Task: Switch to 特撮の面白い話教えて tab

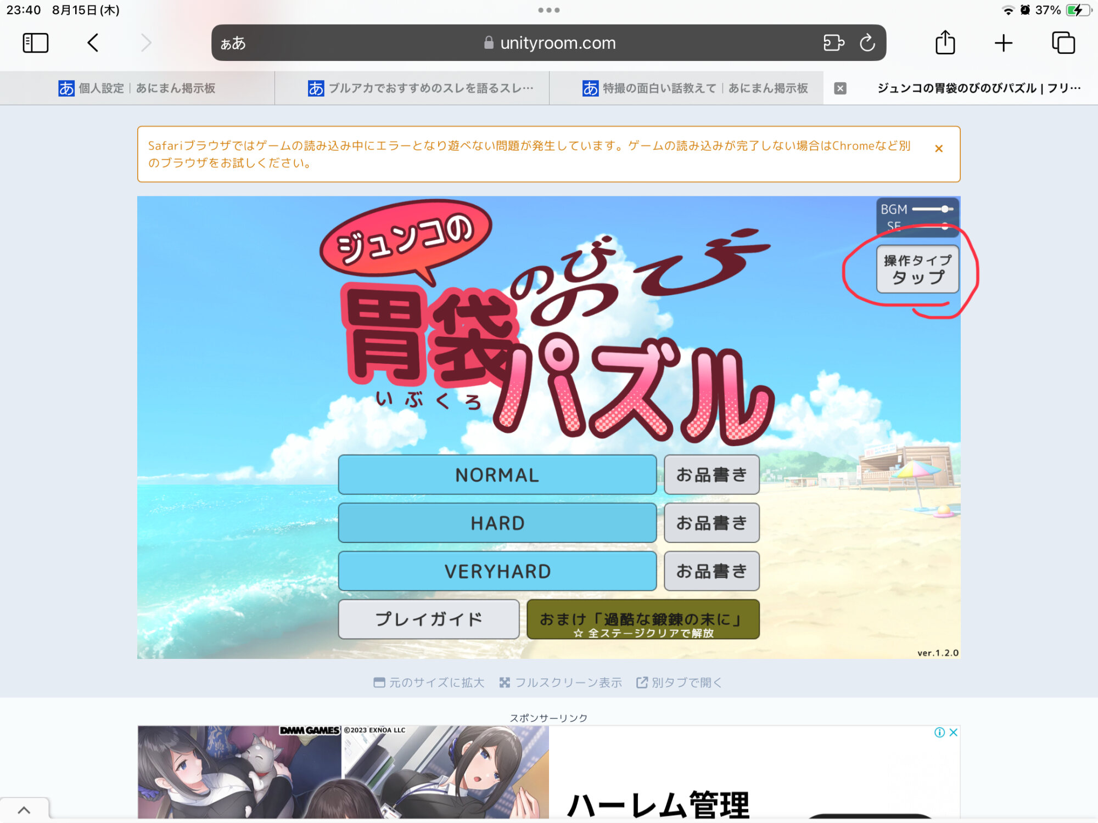Action: click(695, 88)
